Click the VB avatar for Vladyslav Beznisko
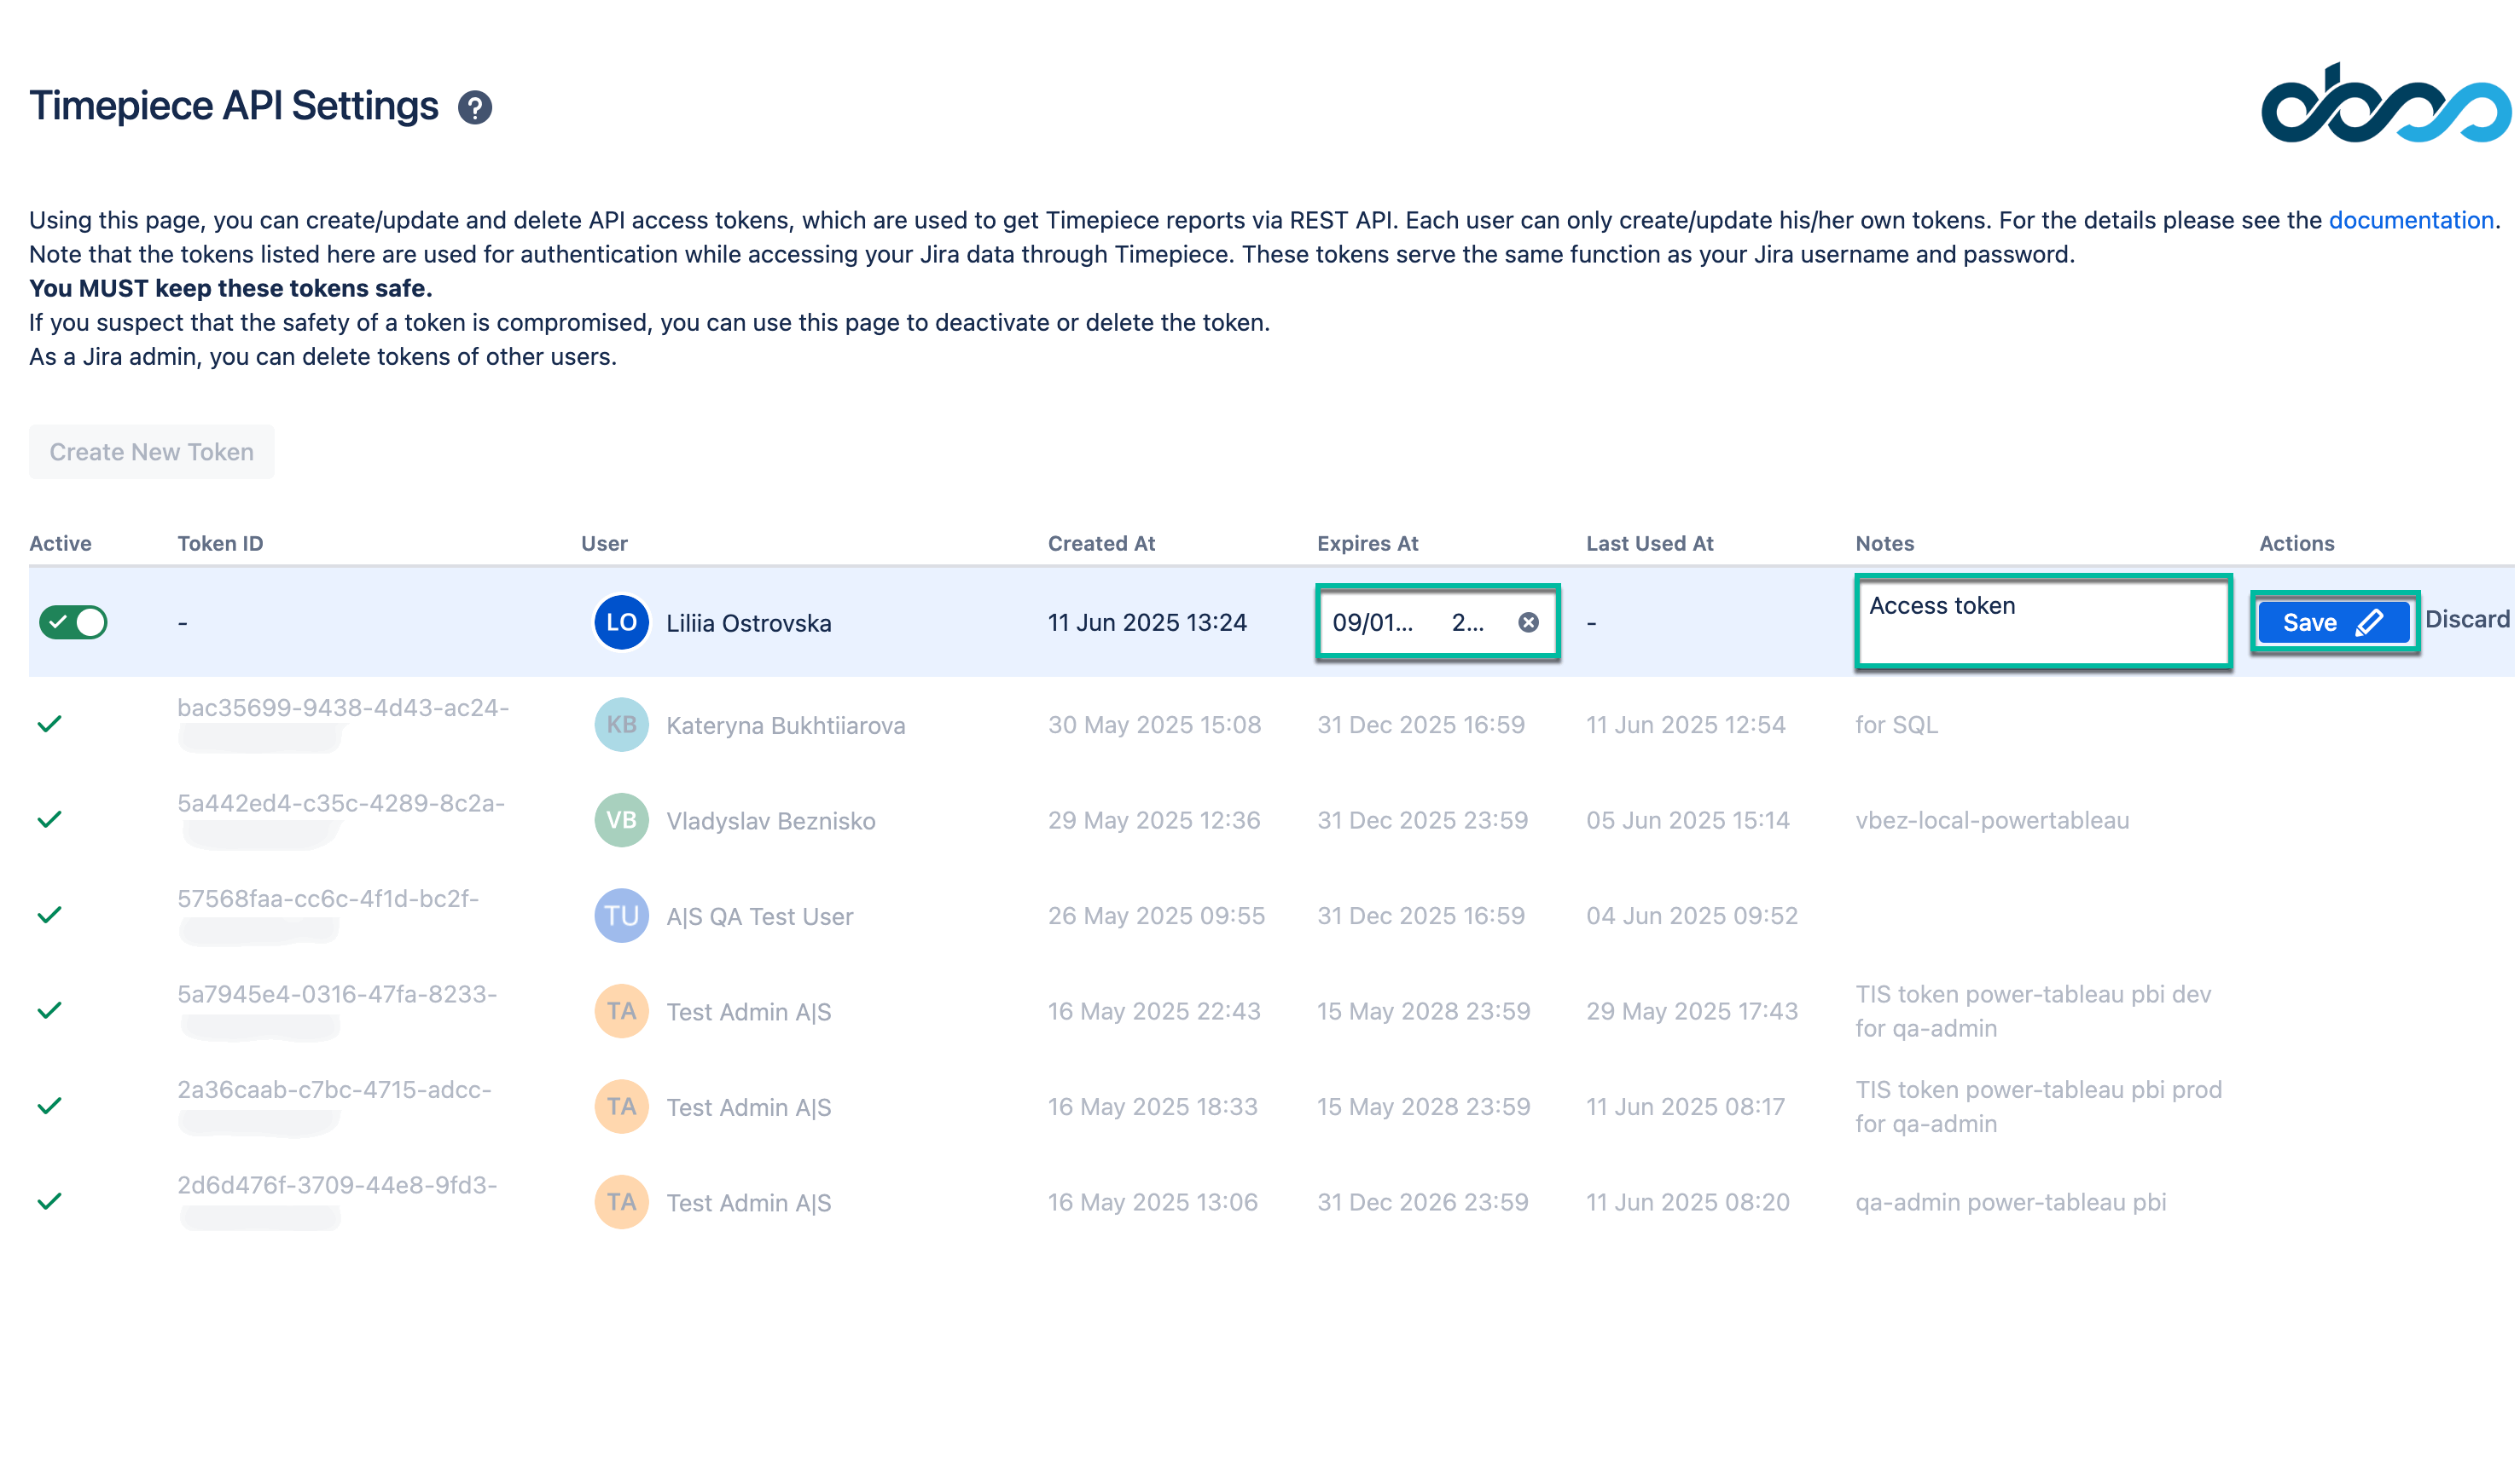 [621, 820]
